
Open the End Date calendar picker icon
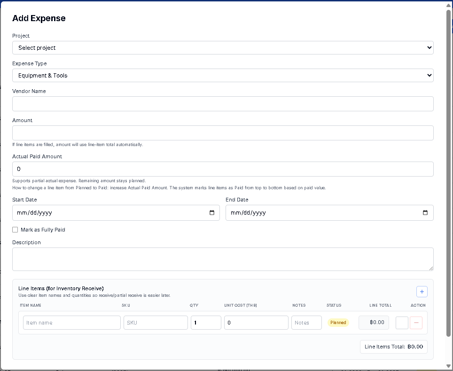425,213
